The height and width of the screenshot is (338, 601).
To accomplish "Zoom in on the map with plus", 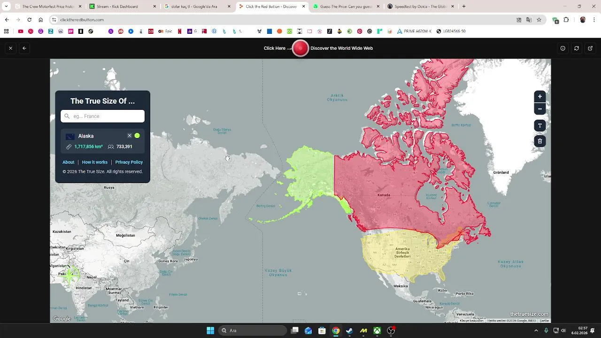I will tap(540, 96).
